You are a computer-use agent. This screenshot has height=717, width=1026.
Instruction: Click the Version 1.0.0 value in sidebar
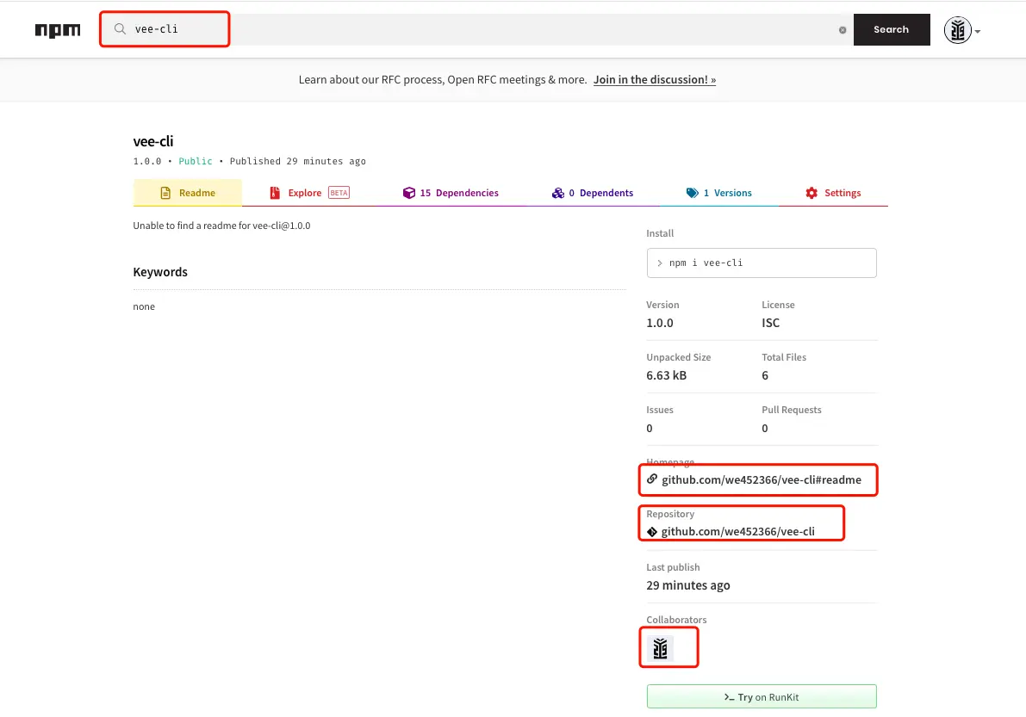click(x=660, y=323)
